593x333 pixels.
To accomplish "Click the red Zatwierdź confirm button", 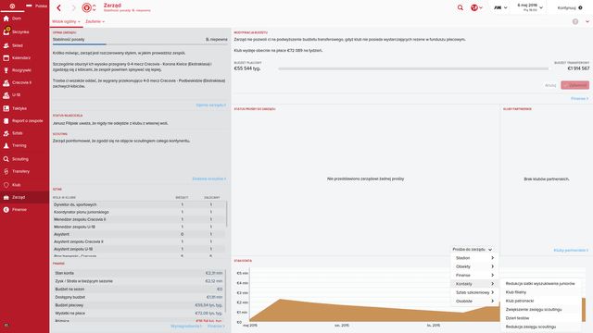I will coord(574,85).
